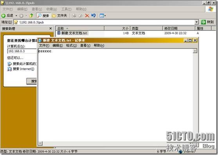
Task: Click the red Delete X icon
Action: [87, 16]
